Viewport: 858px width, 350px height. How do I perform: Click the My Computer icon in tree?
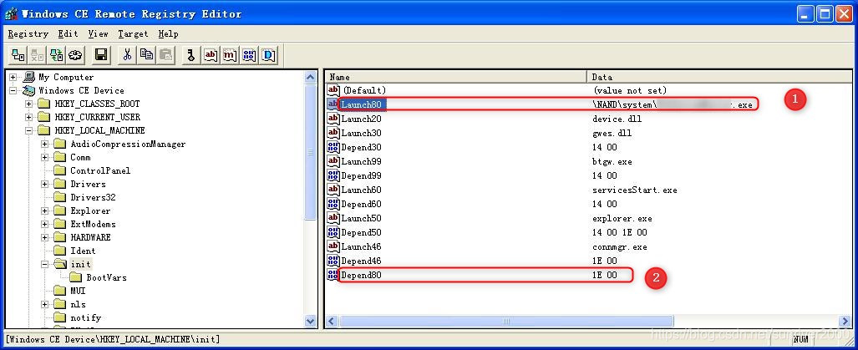tap(29, 77)
